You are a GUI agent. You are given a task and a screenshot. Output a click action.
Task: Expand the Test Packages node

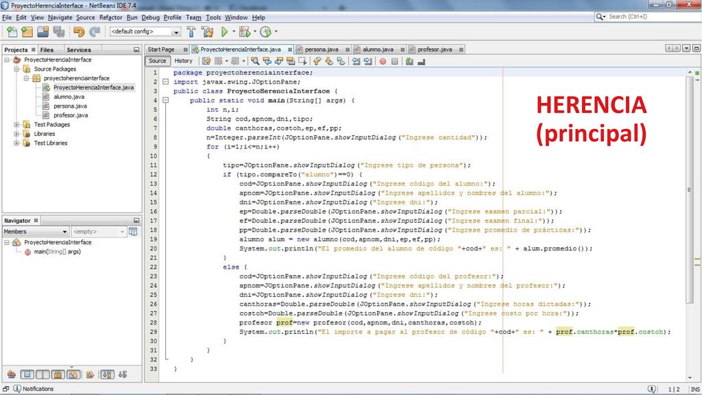point(16,125)
